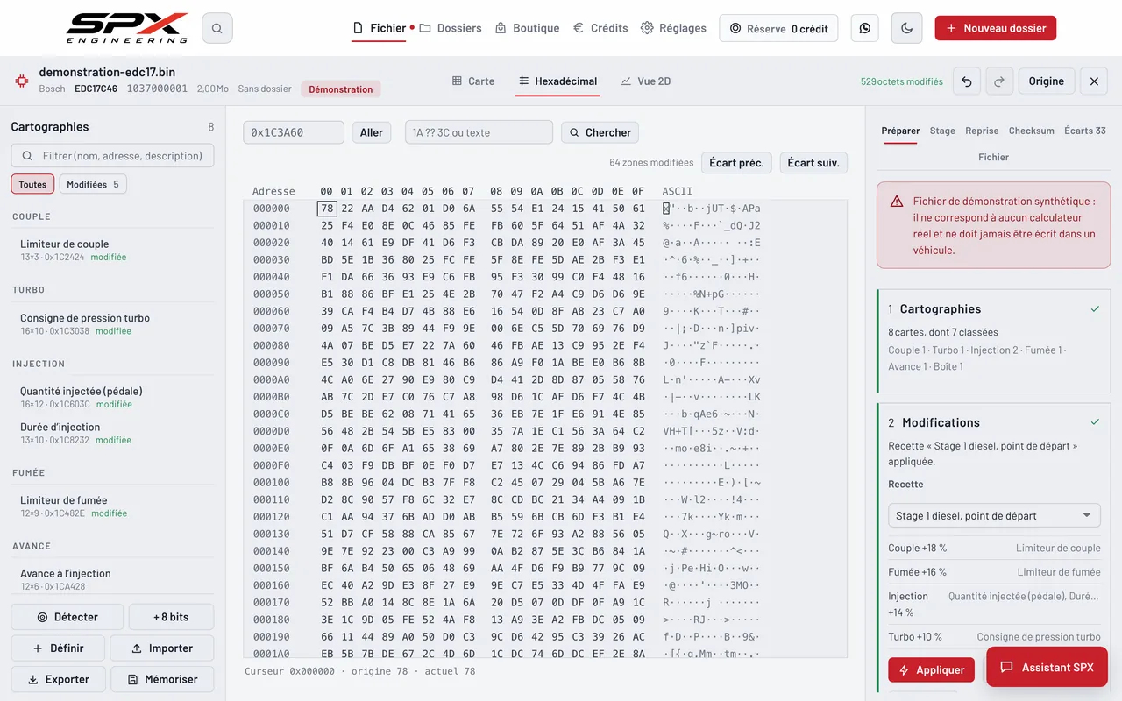The height and width of the screenshot is (701, 1122).
Task: Click the Importer button
Action: tap(162, 648)
